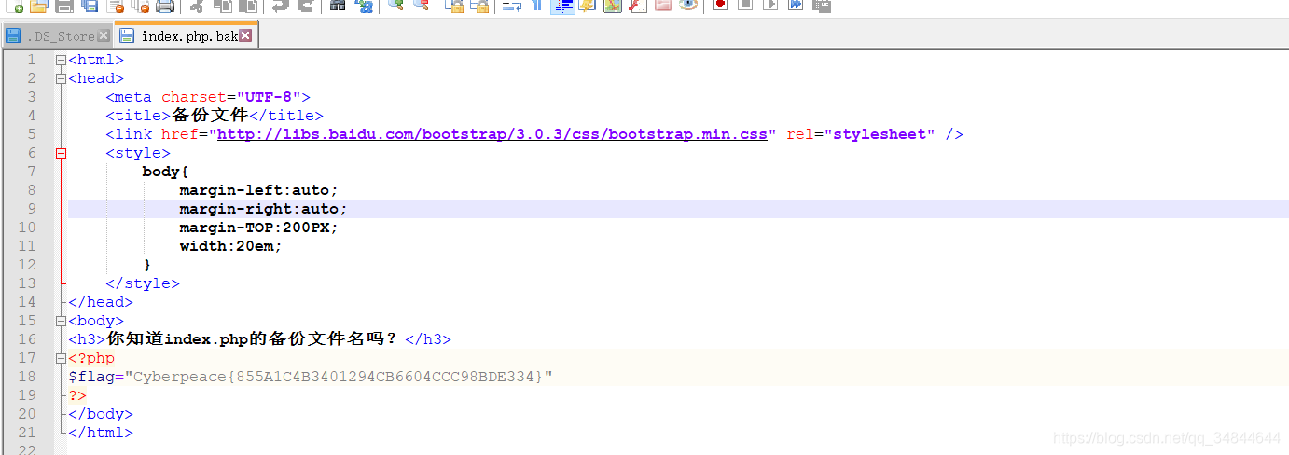Screen dimensions: 1289x455
Task: Click the charset="UTF-8" meta line
Action: point(208,97)
